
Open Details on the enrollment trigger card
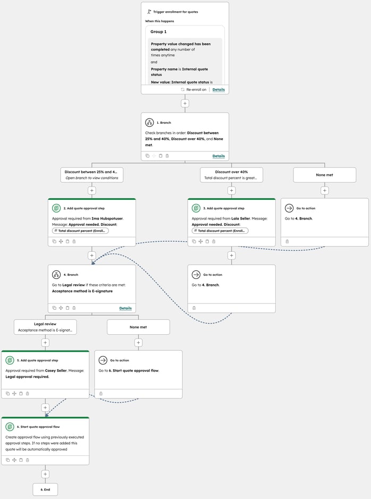tap(218, 90)
